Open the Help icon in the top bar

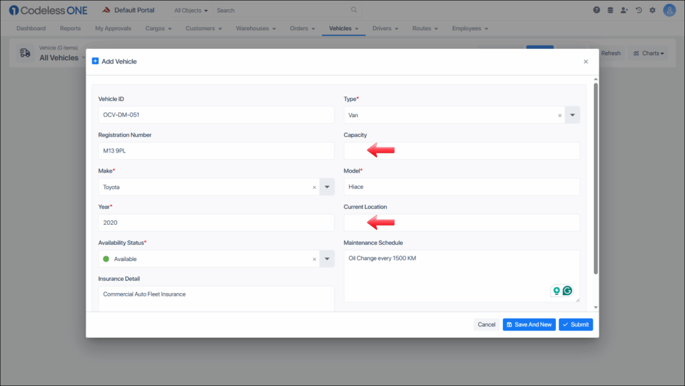595,9
